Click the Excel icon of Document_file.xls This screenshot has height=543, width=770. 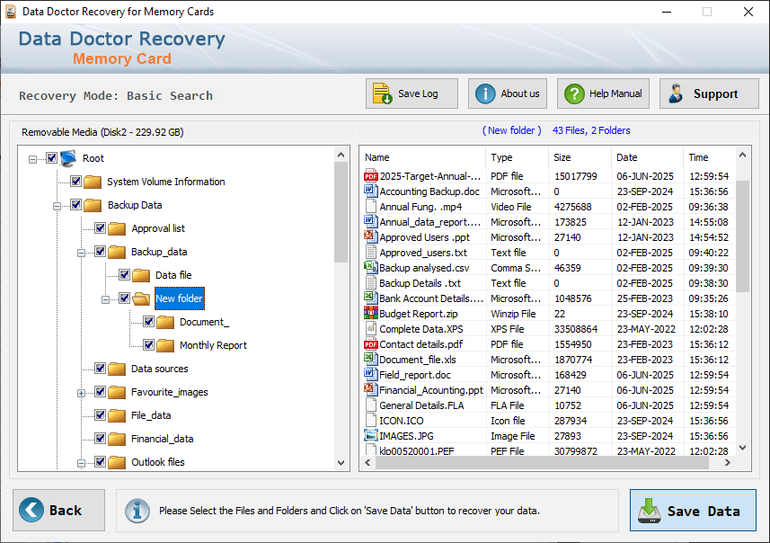coord(371,360)
